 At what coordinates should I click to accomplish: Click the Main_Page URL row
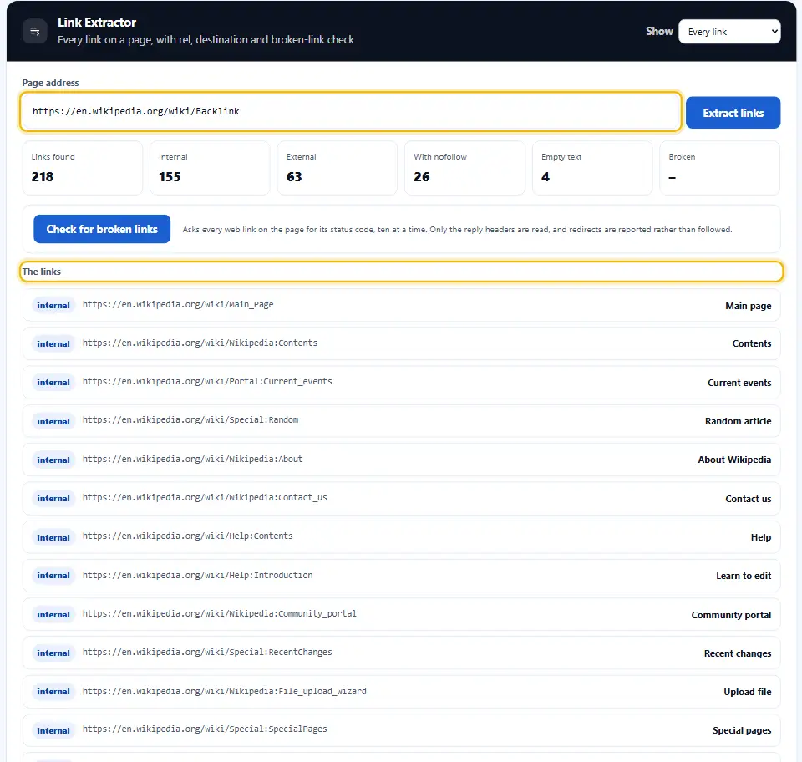[x=402, y=305]
